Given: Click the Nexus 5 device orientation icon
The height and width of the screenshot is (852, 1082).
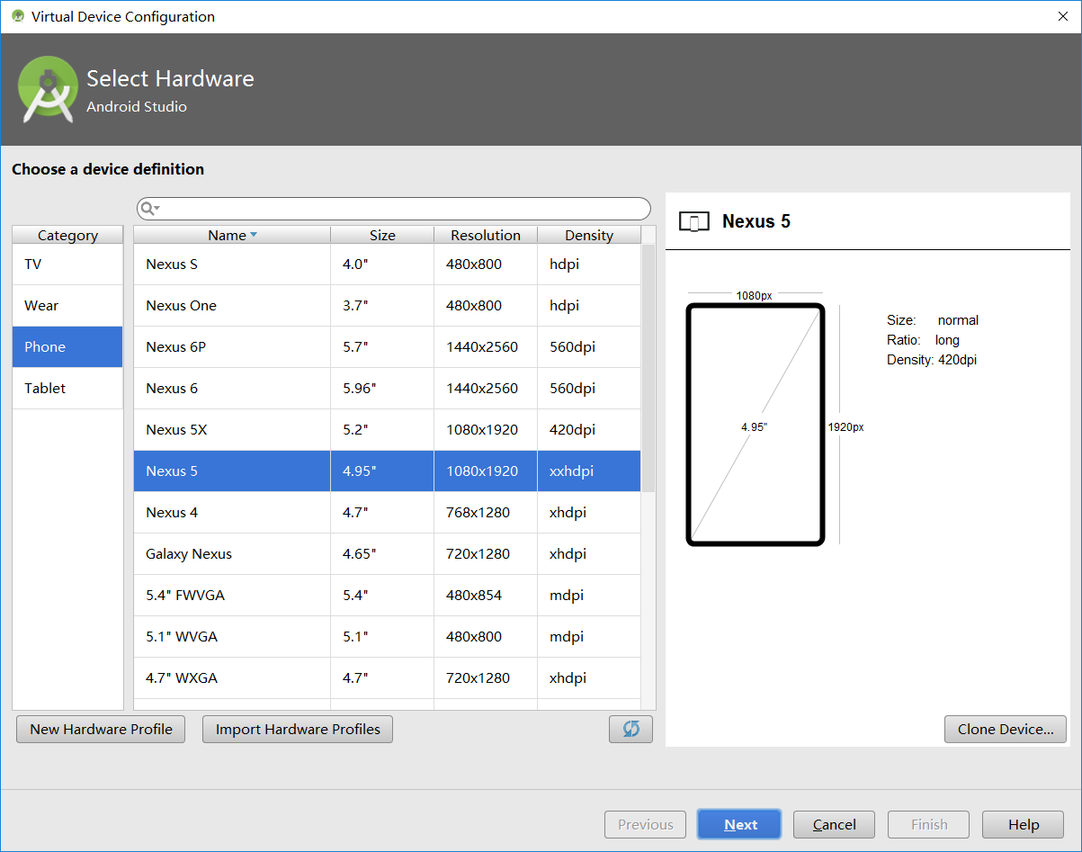Looking at the screenshot, I should point(694,221).
